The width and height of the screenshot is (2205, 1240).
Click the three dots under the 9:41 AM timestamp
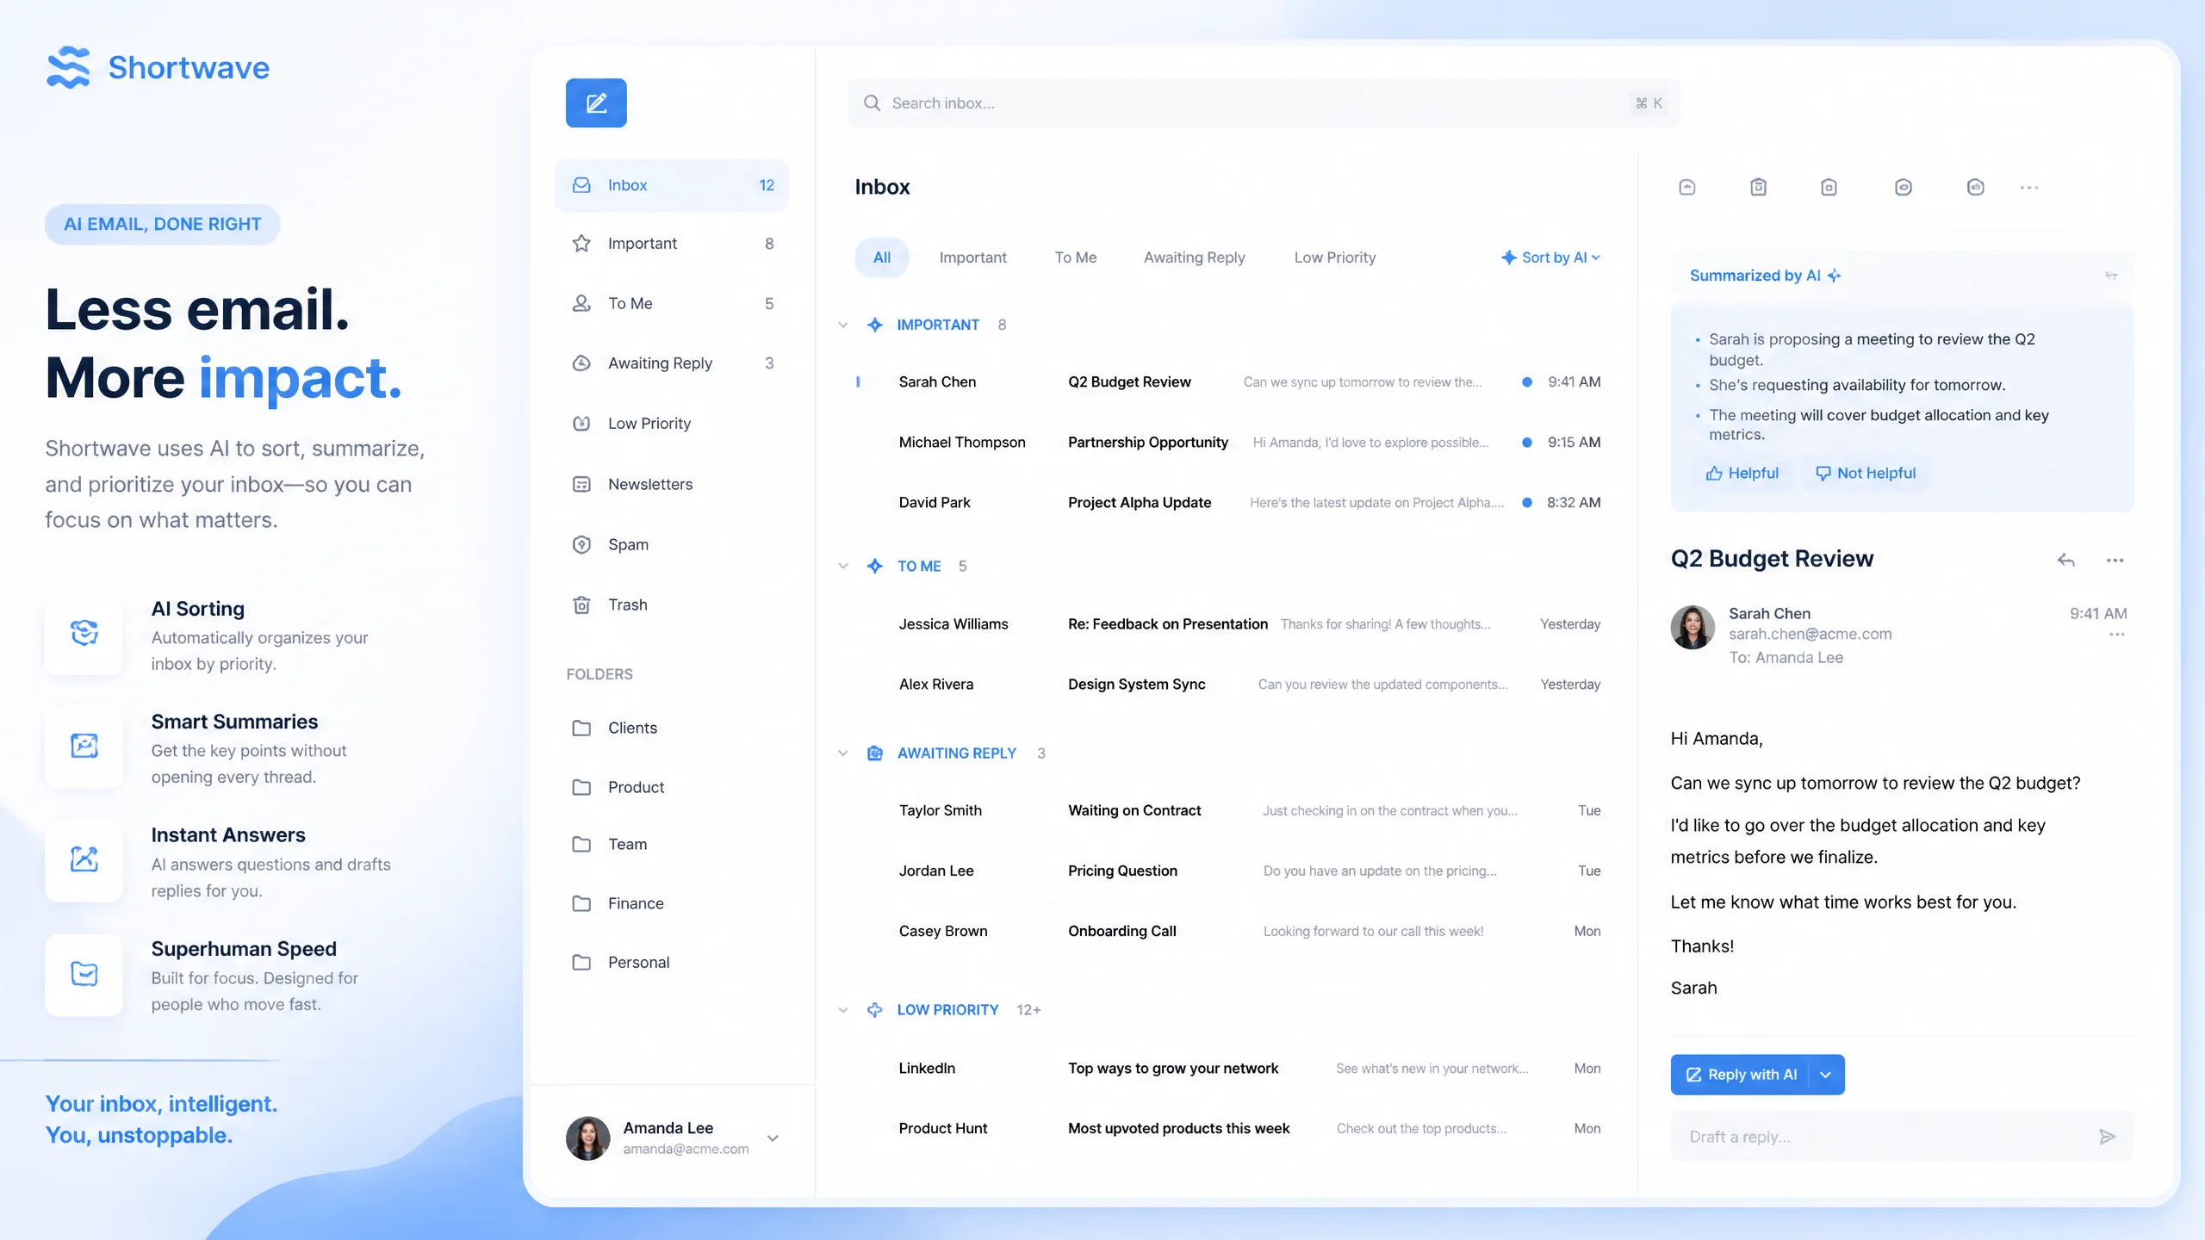click(x=2116, y=635)
